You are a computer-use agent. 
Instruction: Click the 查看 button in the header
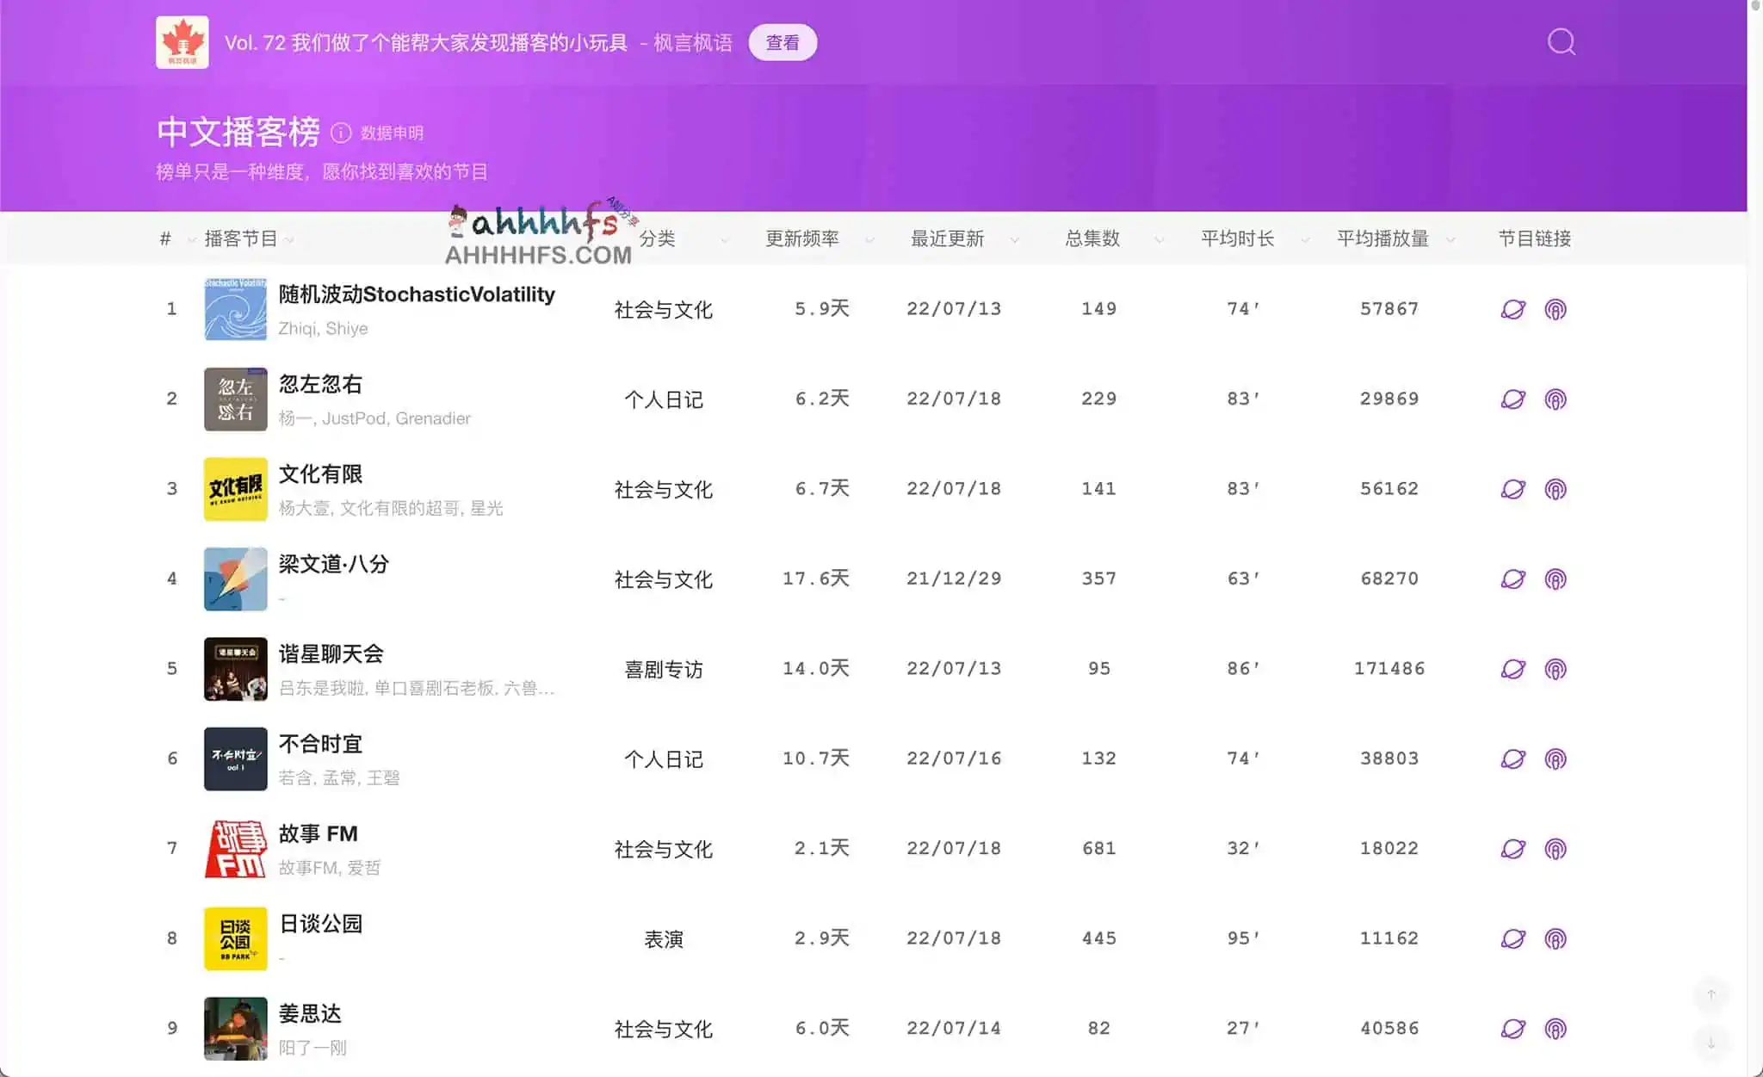(783, 42)
